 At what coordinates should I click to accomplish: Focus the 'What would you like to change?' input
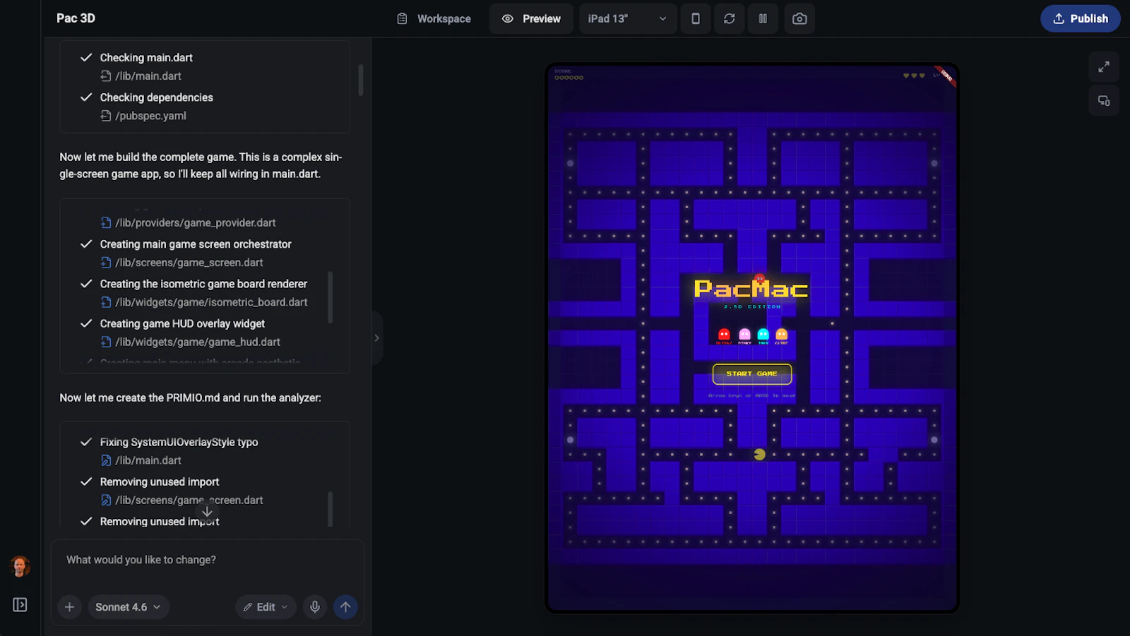(207, 560)
